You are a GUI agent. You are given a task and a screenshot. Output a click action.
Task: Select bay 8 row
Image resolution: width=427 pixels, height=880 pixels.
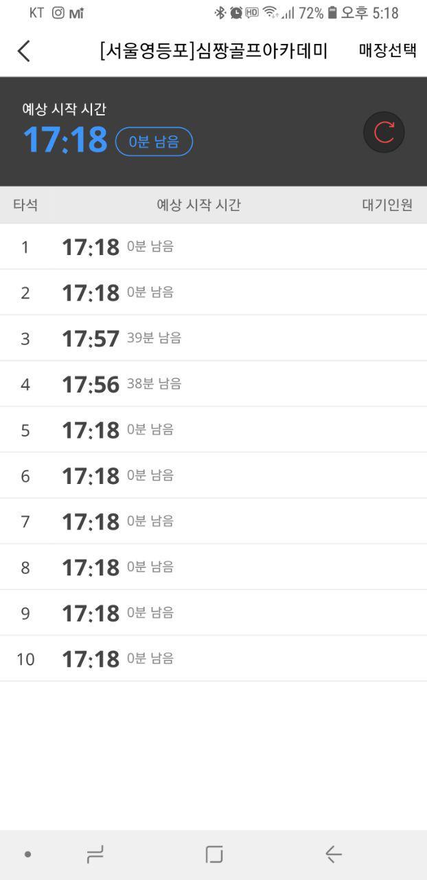tap(213, 567)
